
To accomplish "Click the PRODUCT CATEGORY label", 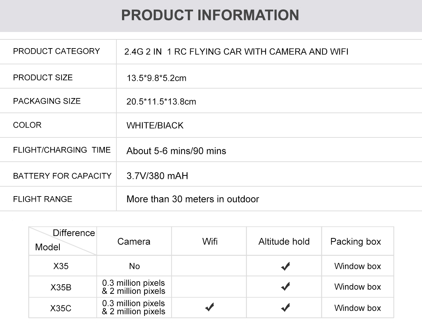I will pyautogui.click(x=57, y=51).
